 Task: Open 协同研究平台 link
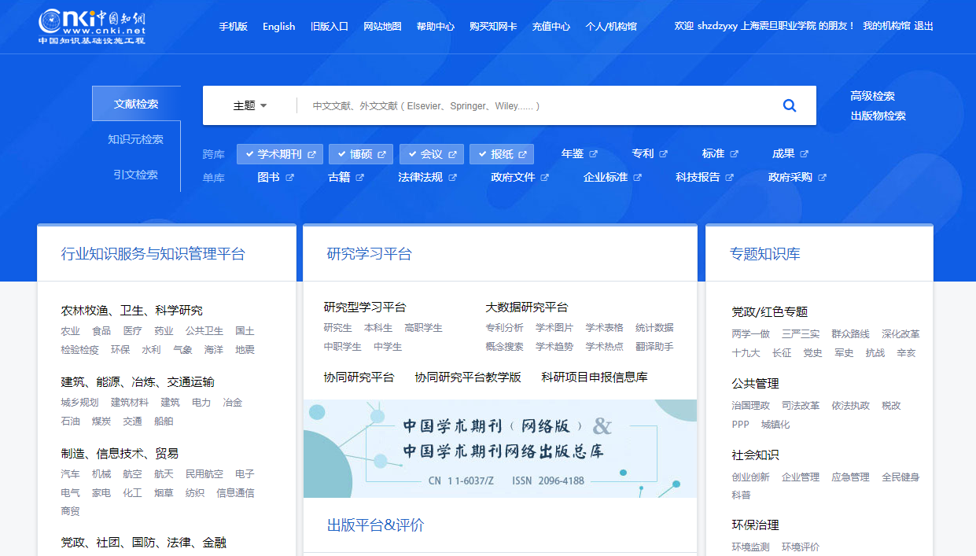click(x=359, y=377)
